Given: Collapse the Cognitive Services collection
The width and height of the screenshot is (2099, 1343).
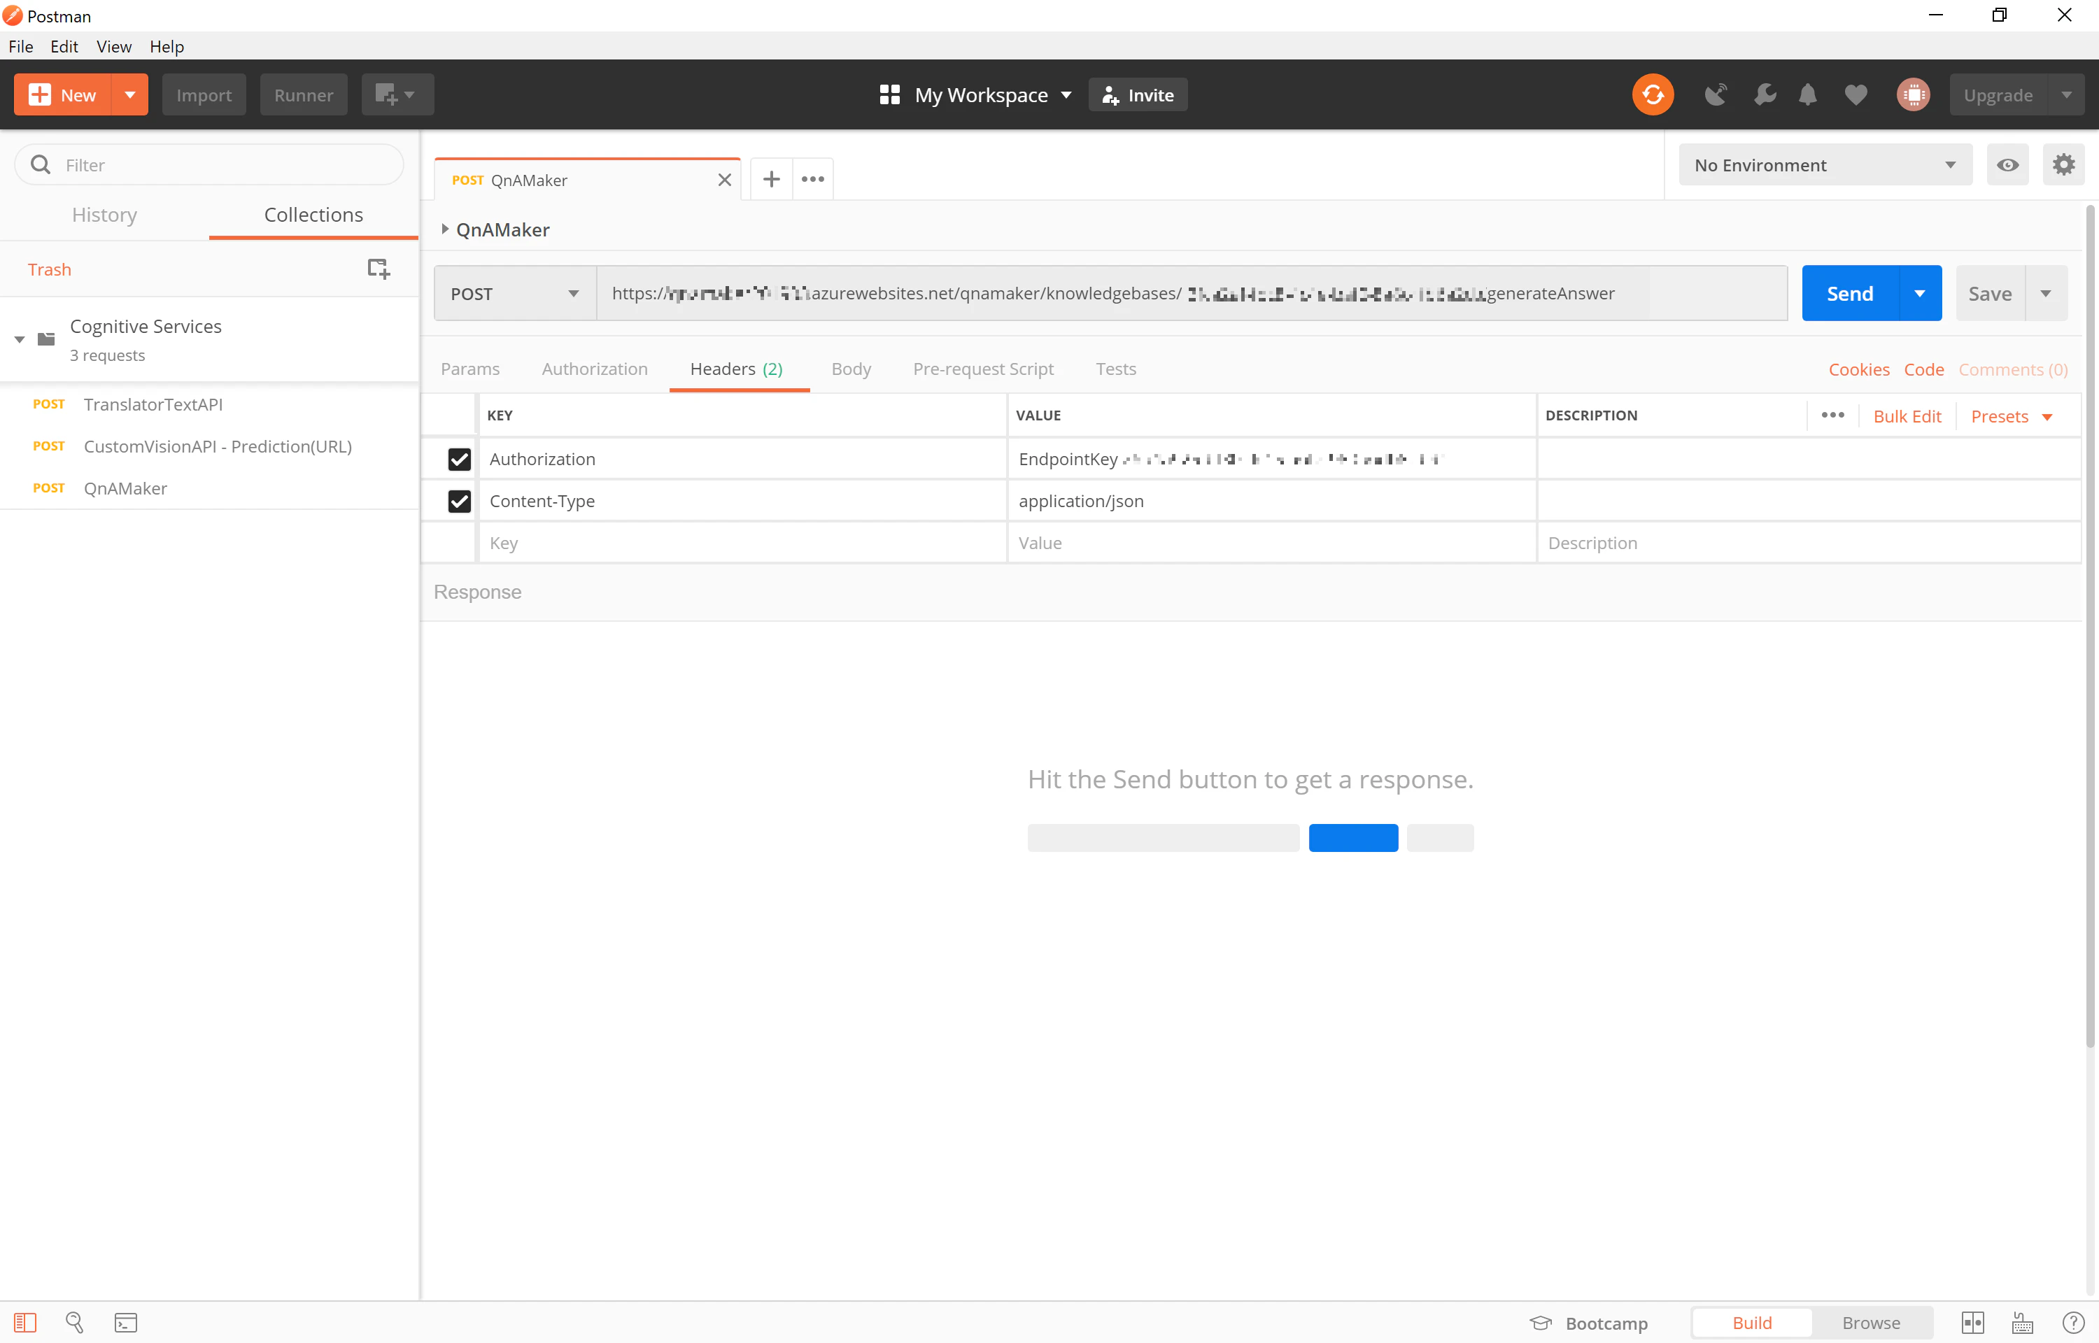Looking at the screenshot, I should pos(19,339).
